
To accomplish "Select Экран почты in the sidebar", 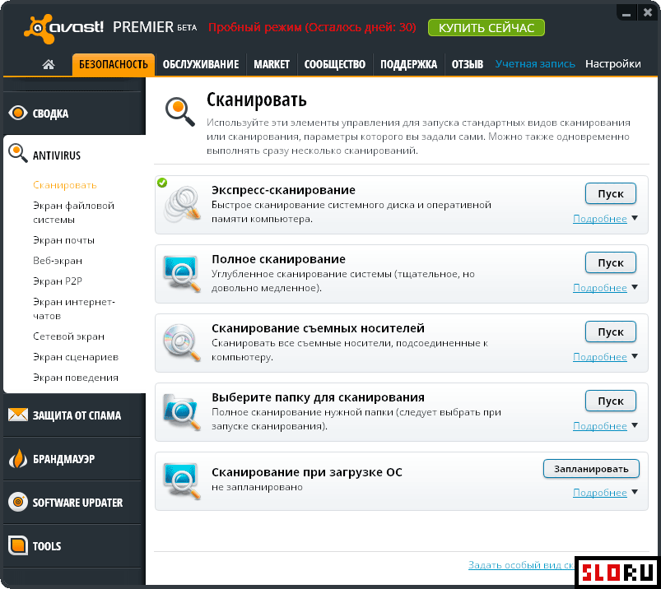I will coord(63,240).
